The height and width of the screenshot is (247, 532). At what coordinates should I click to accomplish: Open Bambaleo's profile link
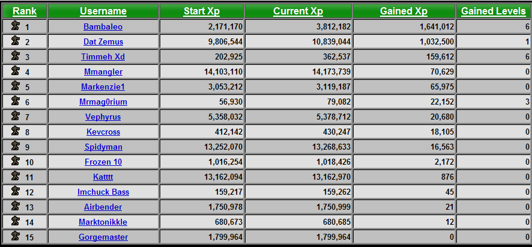click(103, 26)
